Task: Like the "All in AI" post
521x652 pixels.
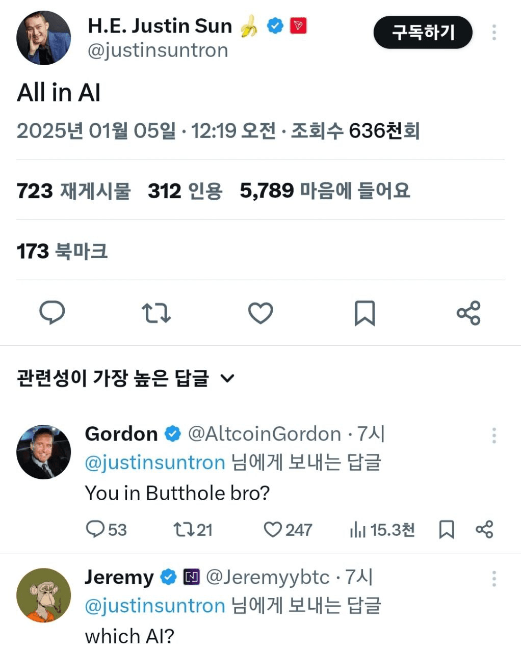Action: click(260, 313)
